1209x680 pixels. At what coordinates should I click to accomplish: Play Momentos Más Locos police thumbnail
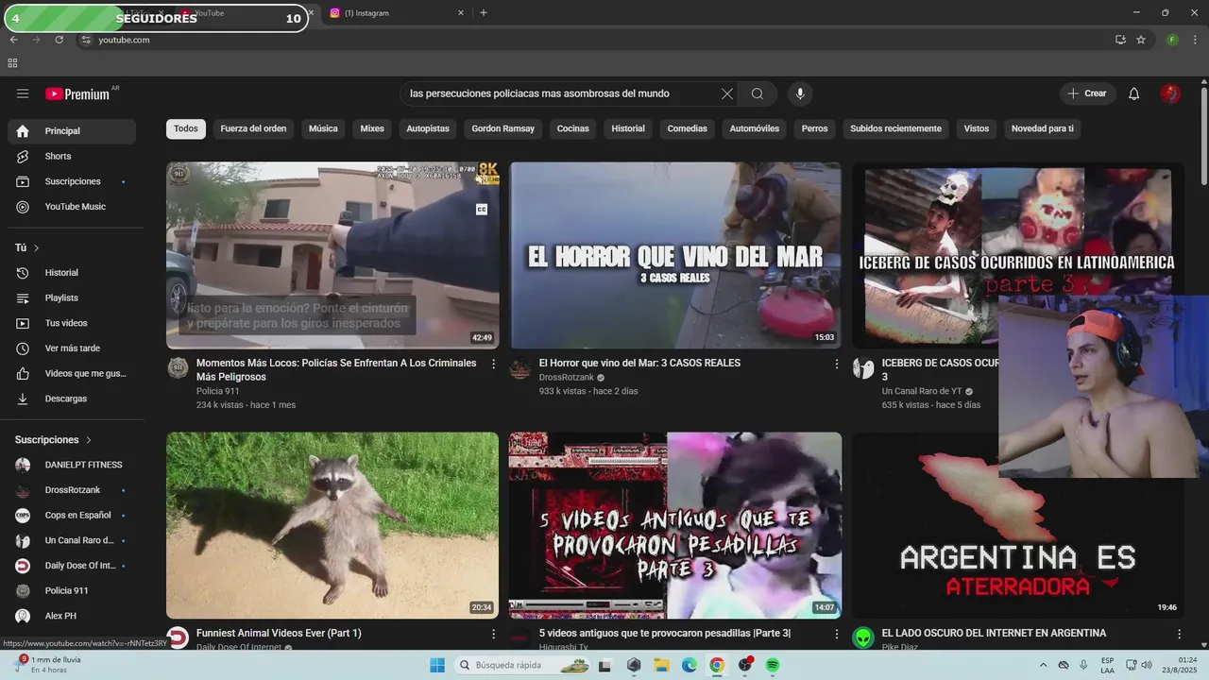click(332, 255)
